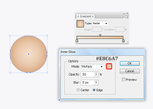Screen dimensions: 153x109
Task: Open the Gradient panel flyout menu
Action: click(x=127, y=18)
